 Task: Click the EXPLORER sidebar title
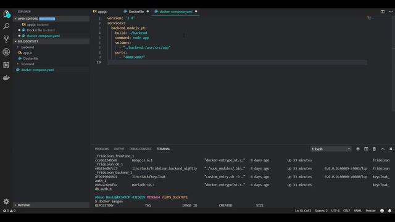[x=24, y=12]
